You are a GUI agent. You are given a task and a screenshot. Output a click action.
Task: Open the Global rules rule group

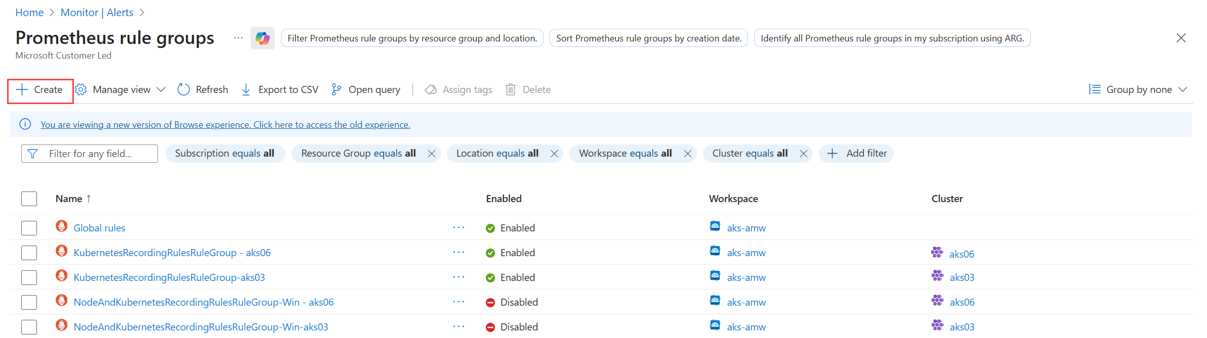[100, 228]
